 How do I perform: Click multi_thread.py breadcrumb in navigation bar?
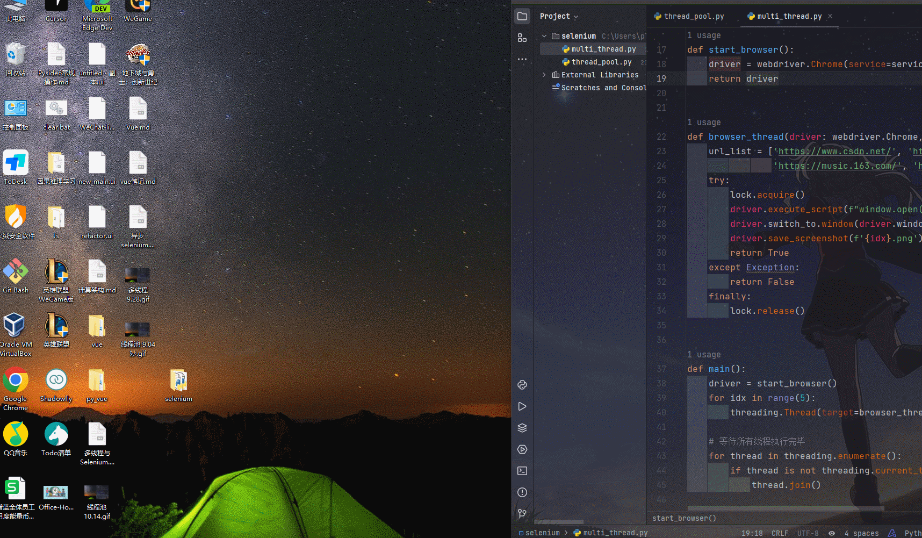610,533
